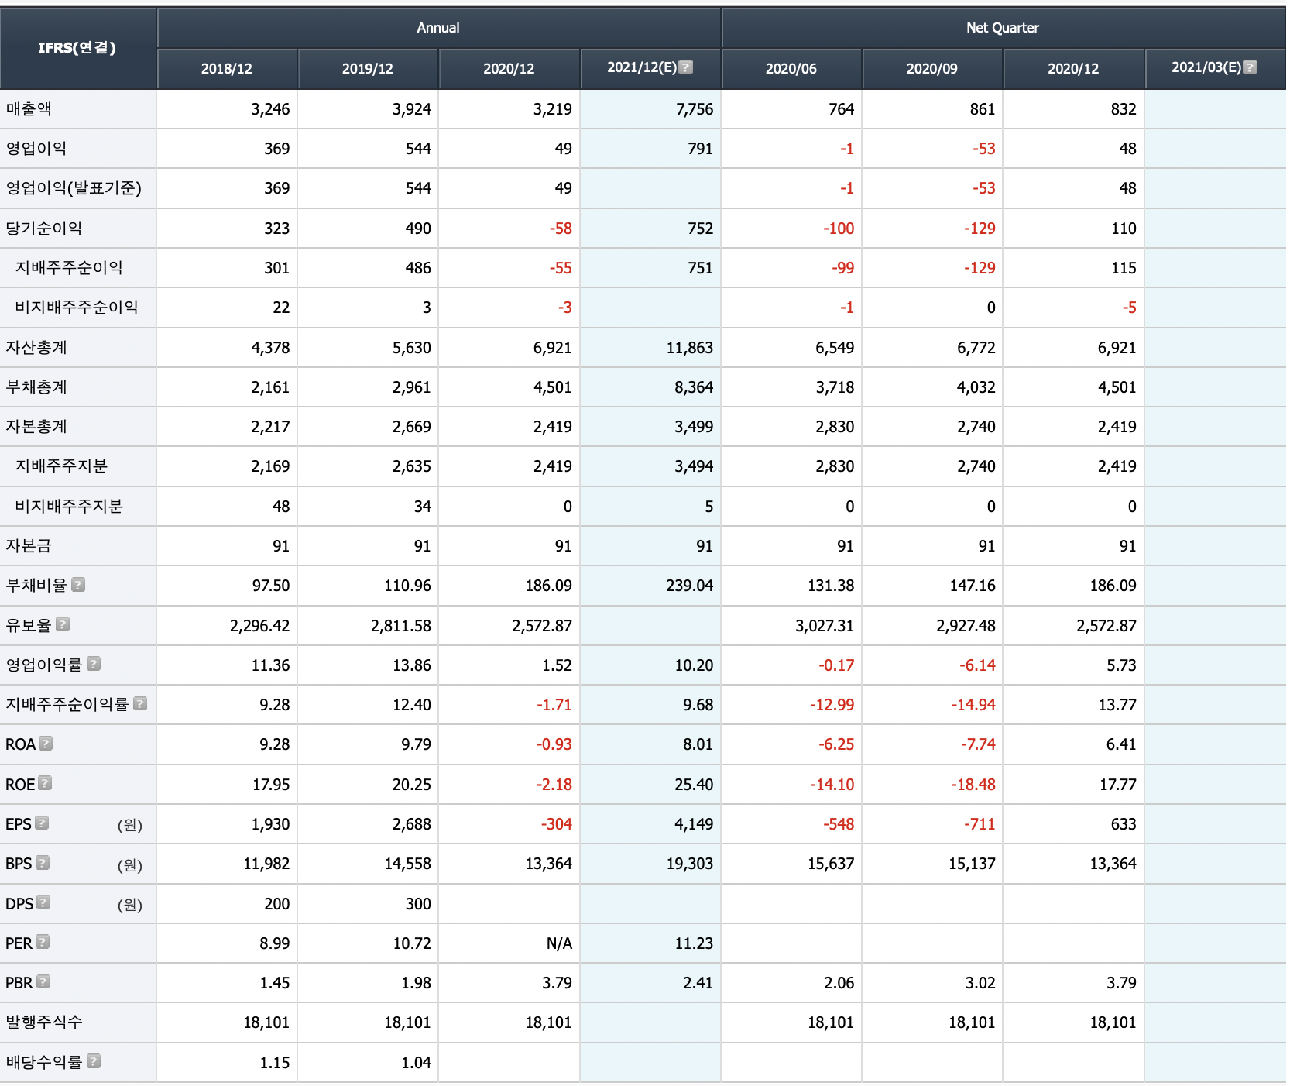Click the 2018/12 column header

[x=227, y=69]
